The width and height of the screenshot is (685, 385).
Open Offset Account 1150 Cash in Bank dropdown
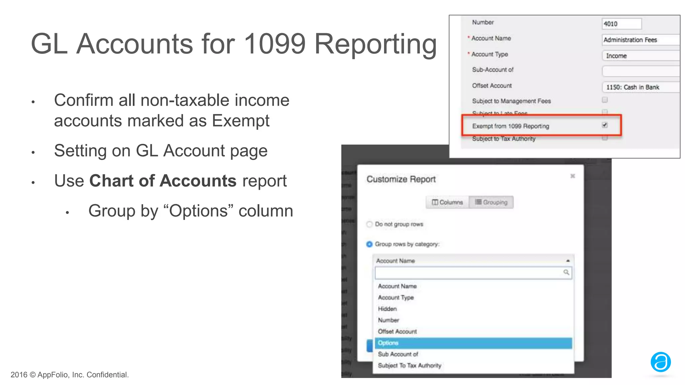point(641,87)
